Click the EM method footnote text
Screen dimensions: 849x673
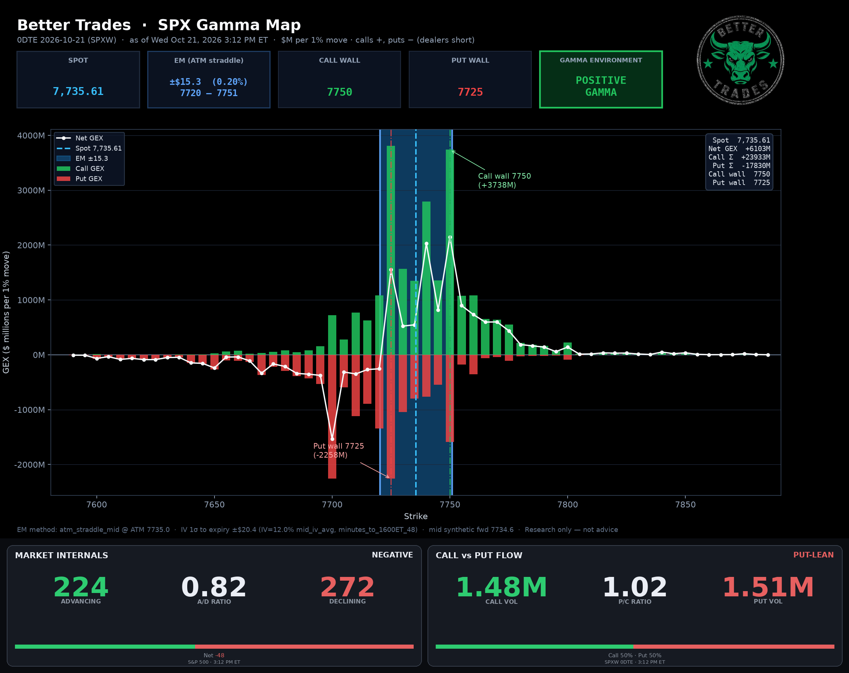[317, 529]
